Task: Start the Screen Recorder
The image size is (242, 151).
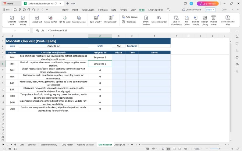Action: (159, 19)
